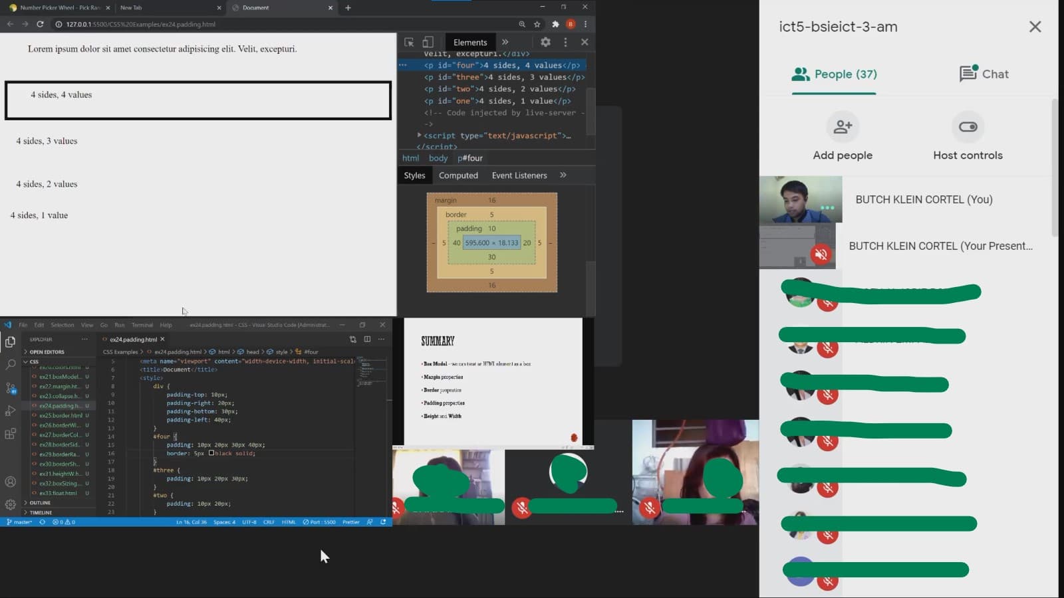Screen dimensions: 1064x598
Task: Show more DevTools panels via chevron
Action: click(x=505, y=42)
